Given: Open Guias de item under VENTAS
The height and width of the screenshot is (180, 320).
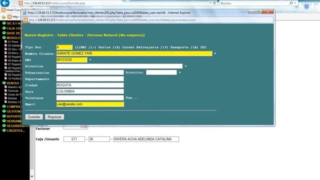Looking at the screenshot, I should (14, 94).
